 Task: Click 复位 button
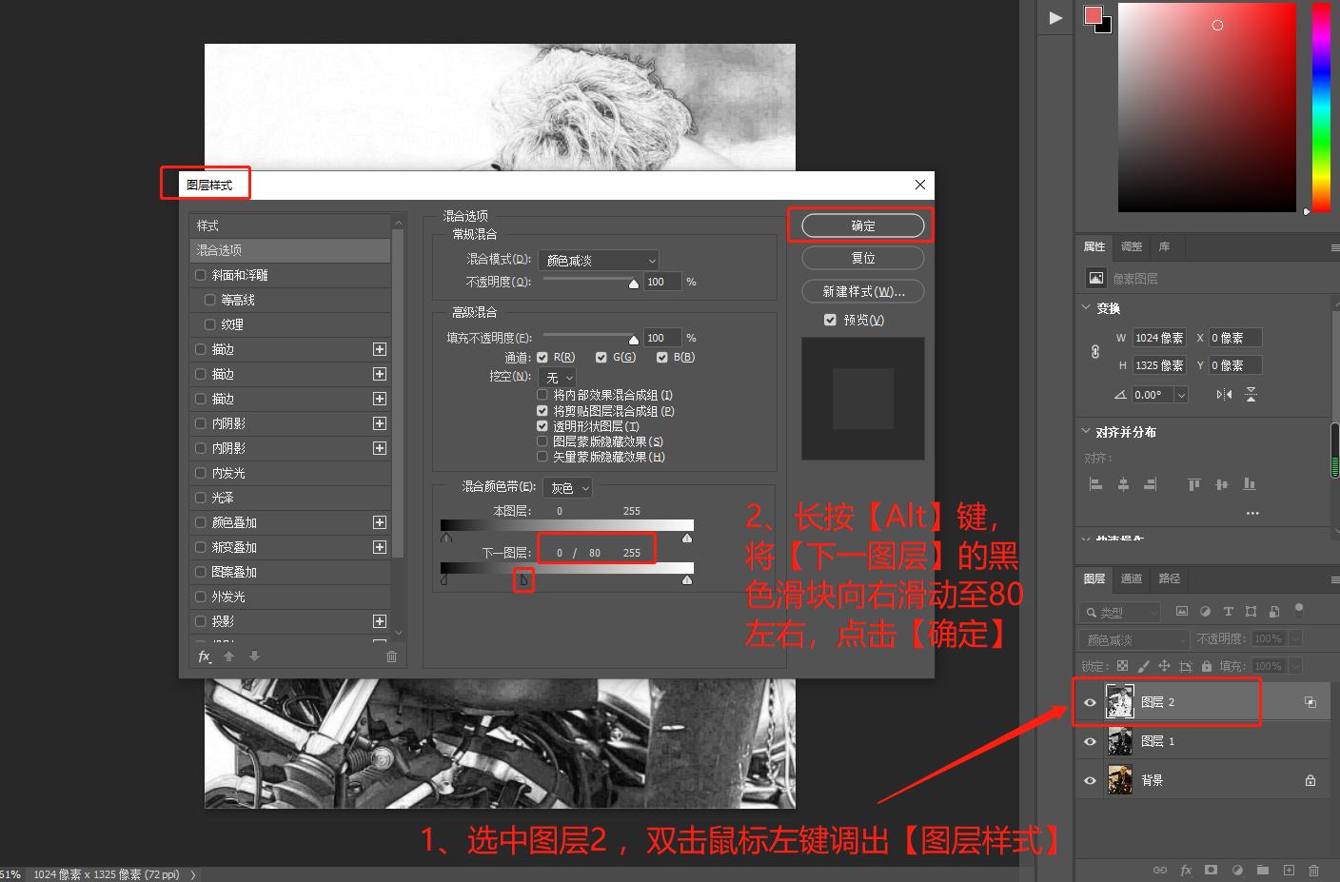click(863, 258)
